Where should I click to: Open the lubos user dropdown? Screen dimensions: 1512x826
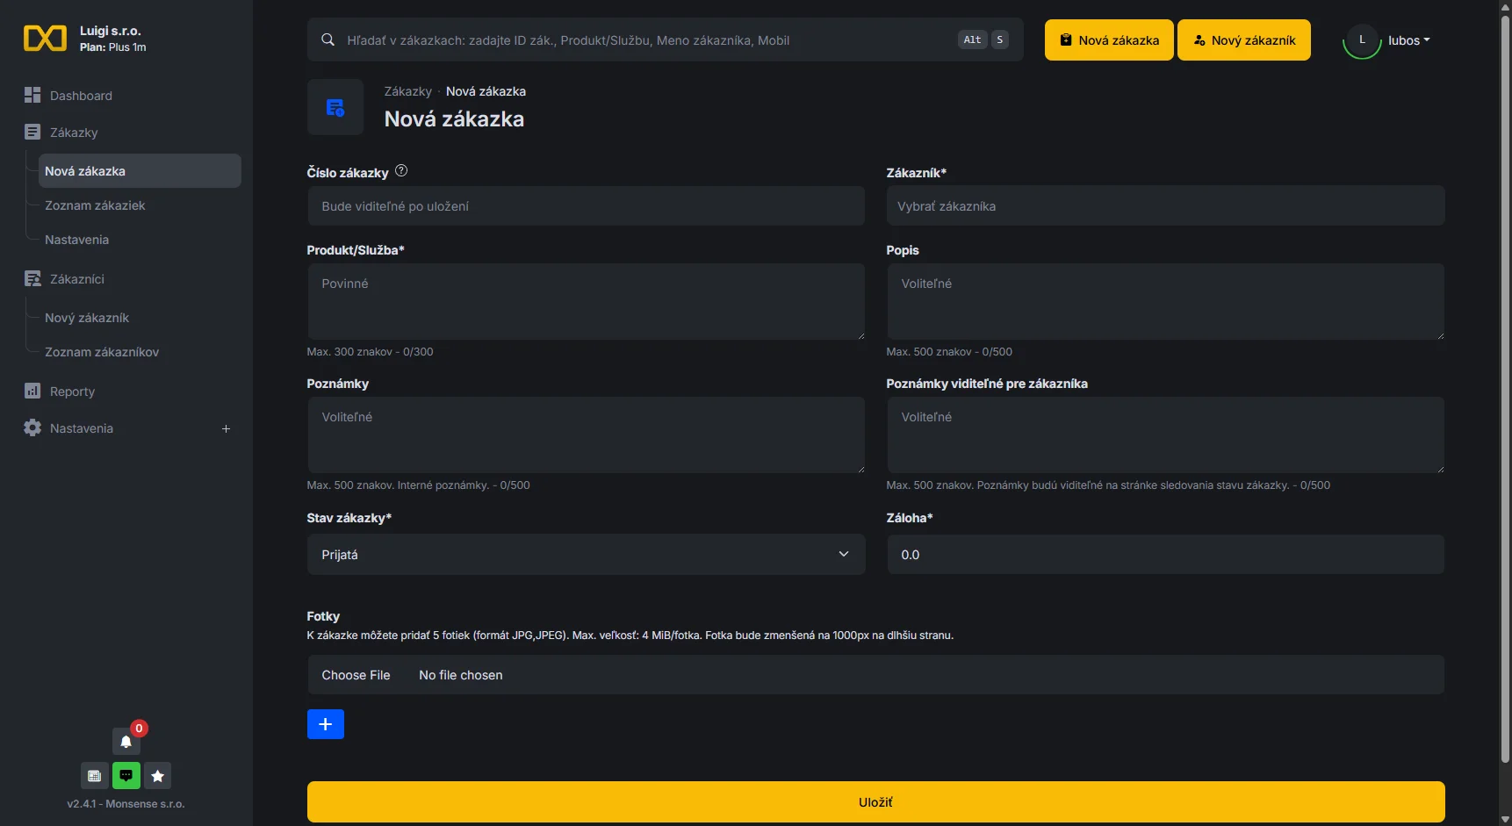1408,40
